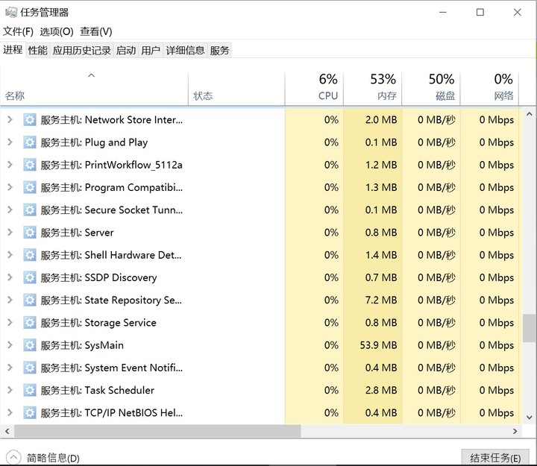Viewport: 537px width, 466px height.
Task: Expand the Network Store Interface service host
Action: pos(10,119)
